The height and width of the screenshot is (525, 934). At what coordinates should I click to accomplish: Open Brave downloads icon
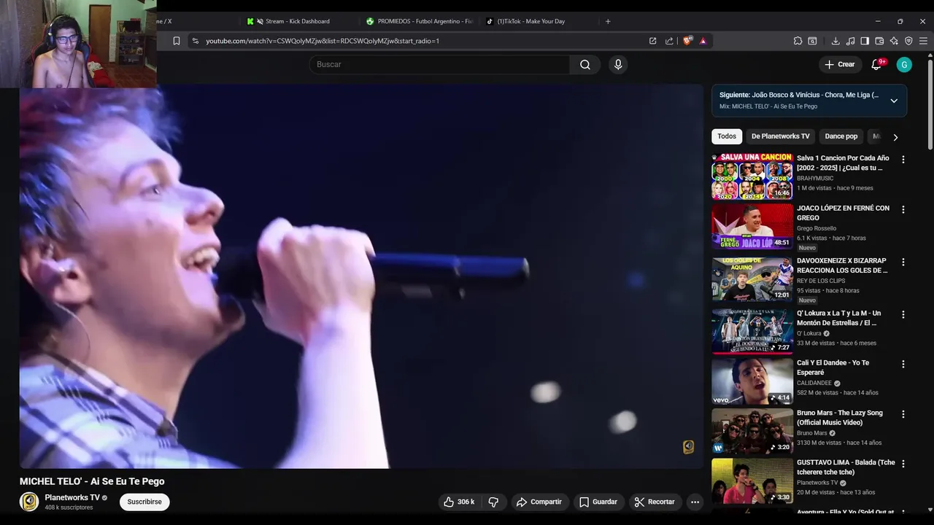(x=835, y=41)
